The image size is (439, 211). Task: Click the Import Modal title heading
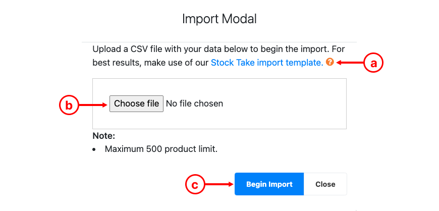pos(219,19)
